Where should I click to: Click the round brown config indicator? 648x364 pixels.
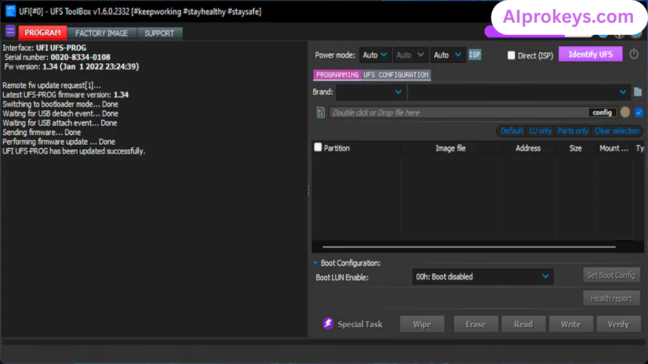(x=625, y=112)
